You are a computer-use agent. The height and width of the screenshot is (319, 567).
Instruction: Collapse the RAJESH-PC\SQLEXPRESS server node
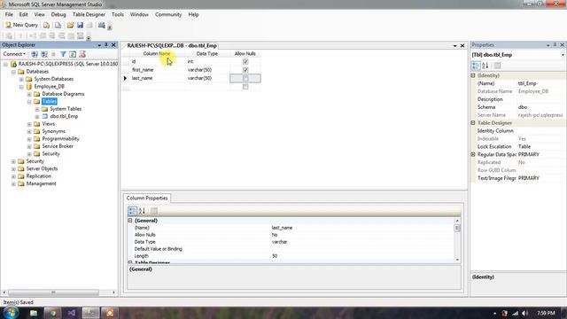click(x=5, y=64)
